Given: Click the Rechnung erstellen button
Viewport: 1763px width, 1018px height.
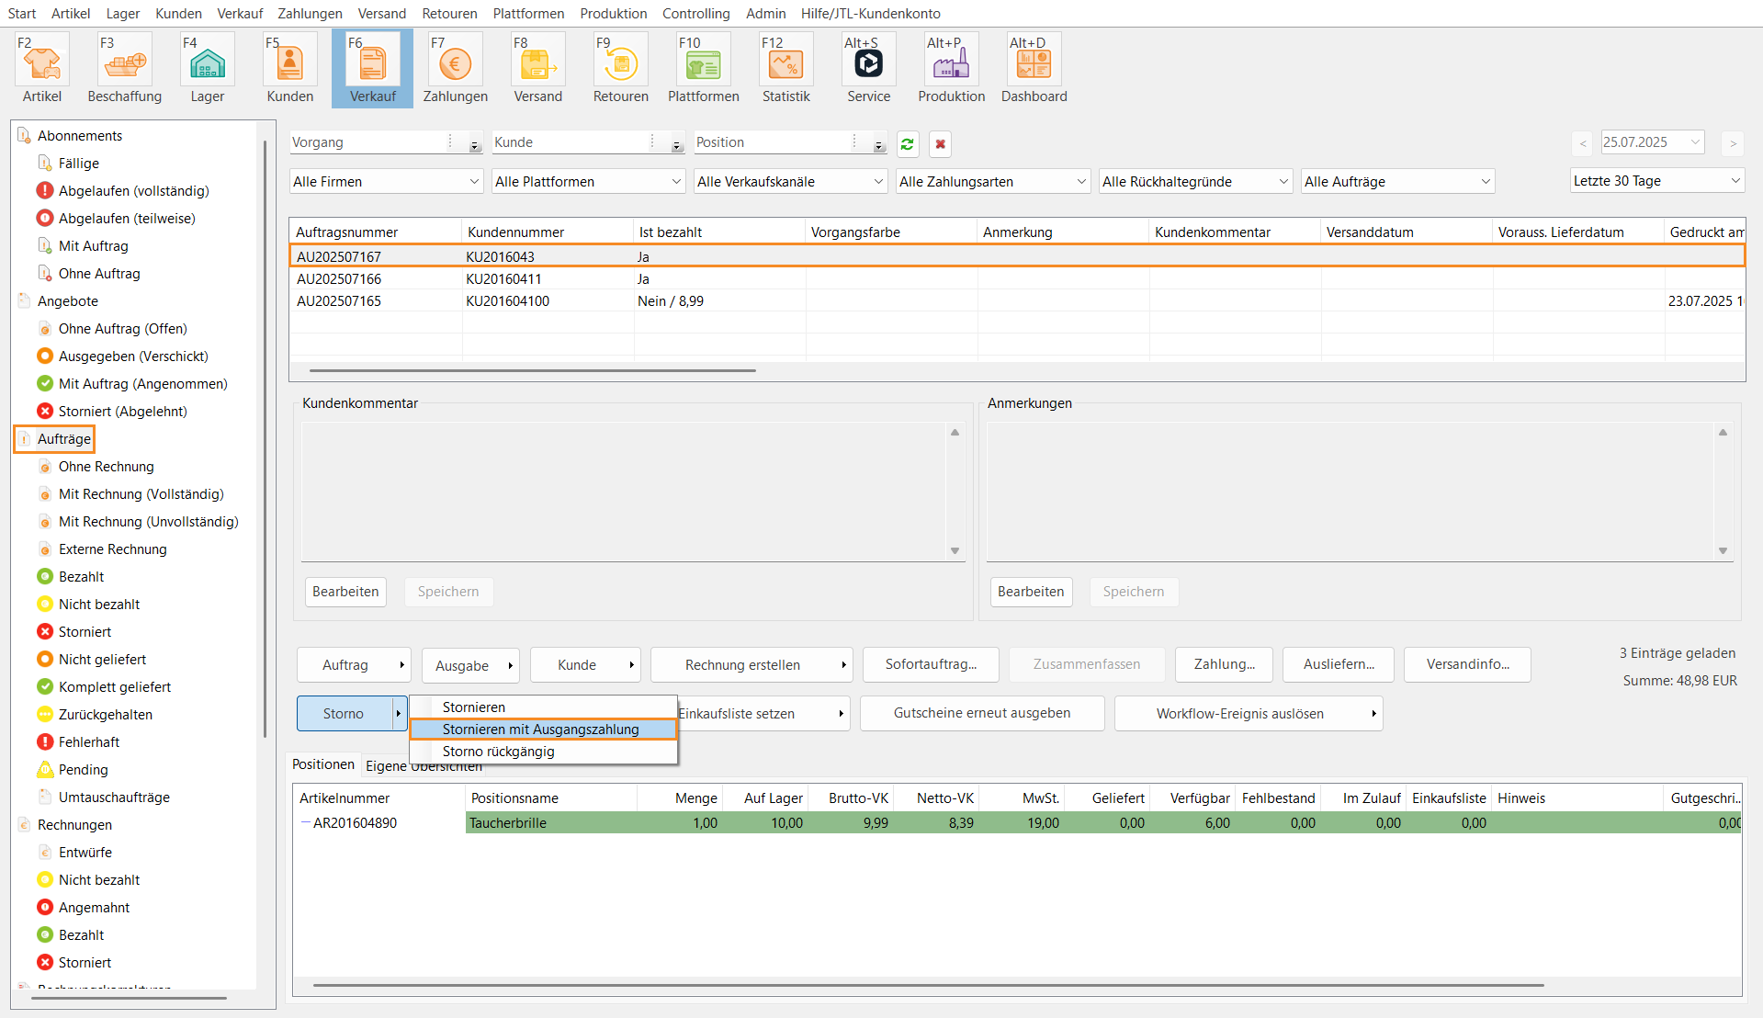Looking at the screenshot, I should click(742, 665).
